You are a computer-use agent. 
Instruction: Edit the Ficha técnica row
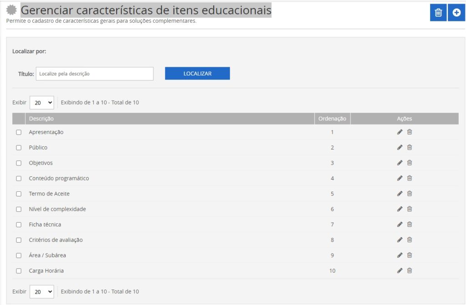tap(400, 225)
